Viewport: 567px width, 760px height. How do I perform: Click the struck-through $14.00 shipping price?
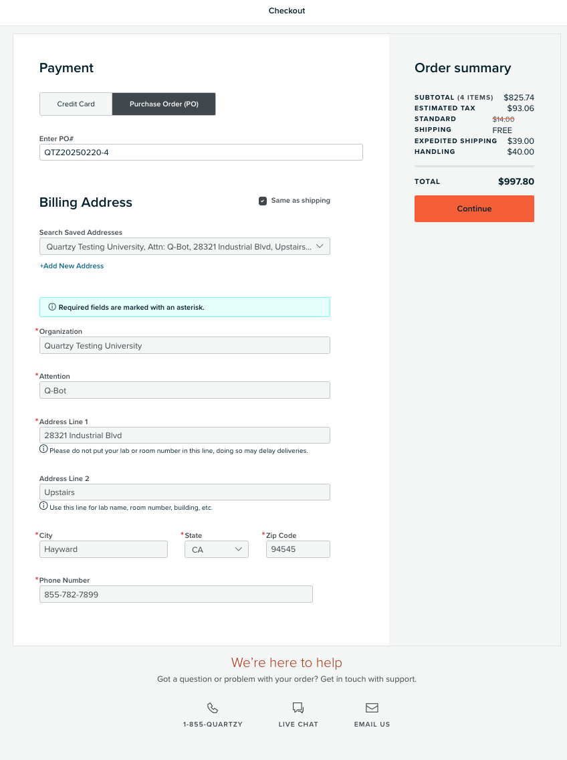(503, 119)
